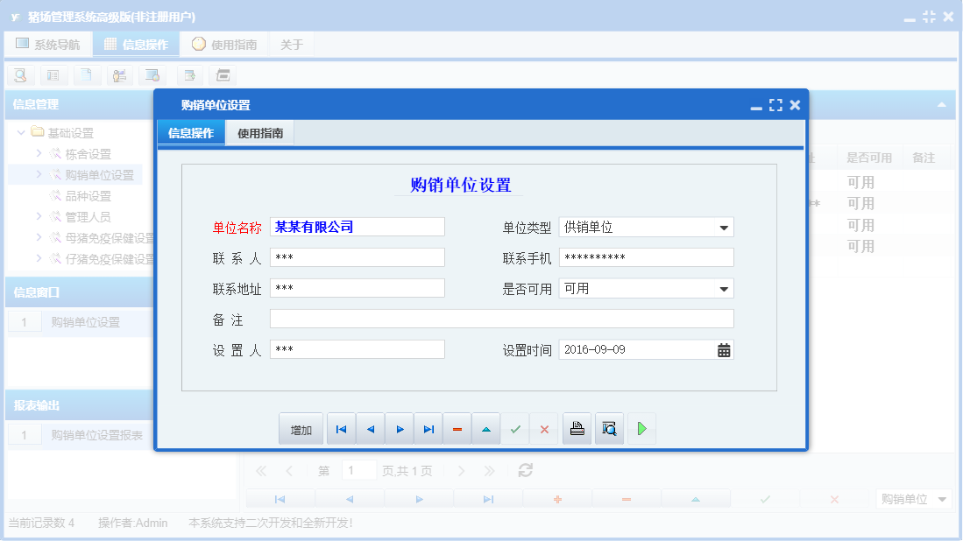Confirm changes with the green check icon
Viewport: 963px width, 541px height.
coord(515,428)
